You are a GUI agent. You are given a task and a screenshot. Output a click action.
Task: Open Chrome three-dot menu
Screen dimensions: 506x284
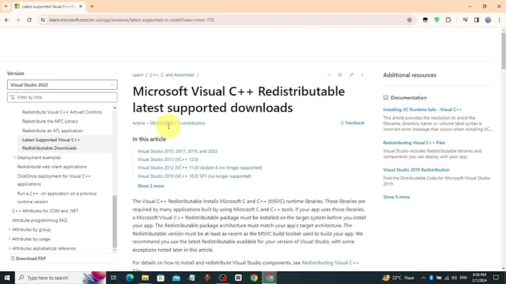(499, 20)
